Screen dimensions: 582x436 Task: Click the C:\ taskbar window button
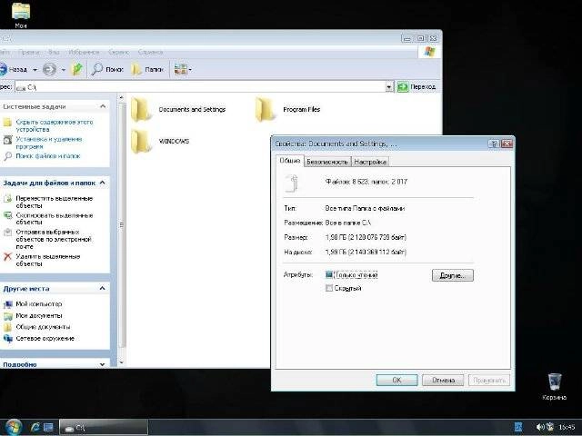(104, 428)
